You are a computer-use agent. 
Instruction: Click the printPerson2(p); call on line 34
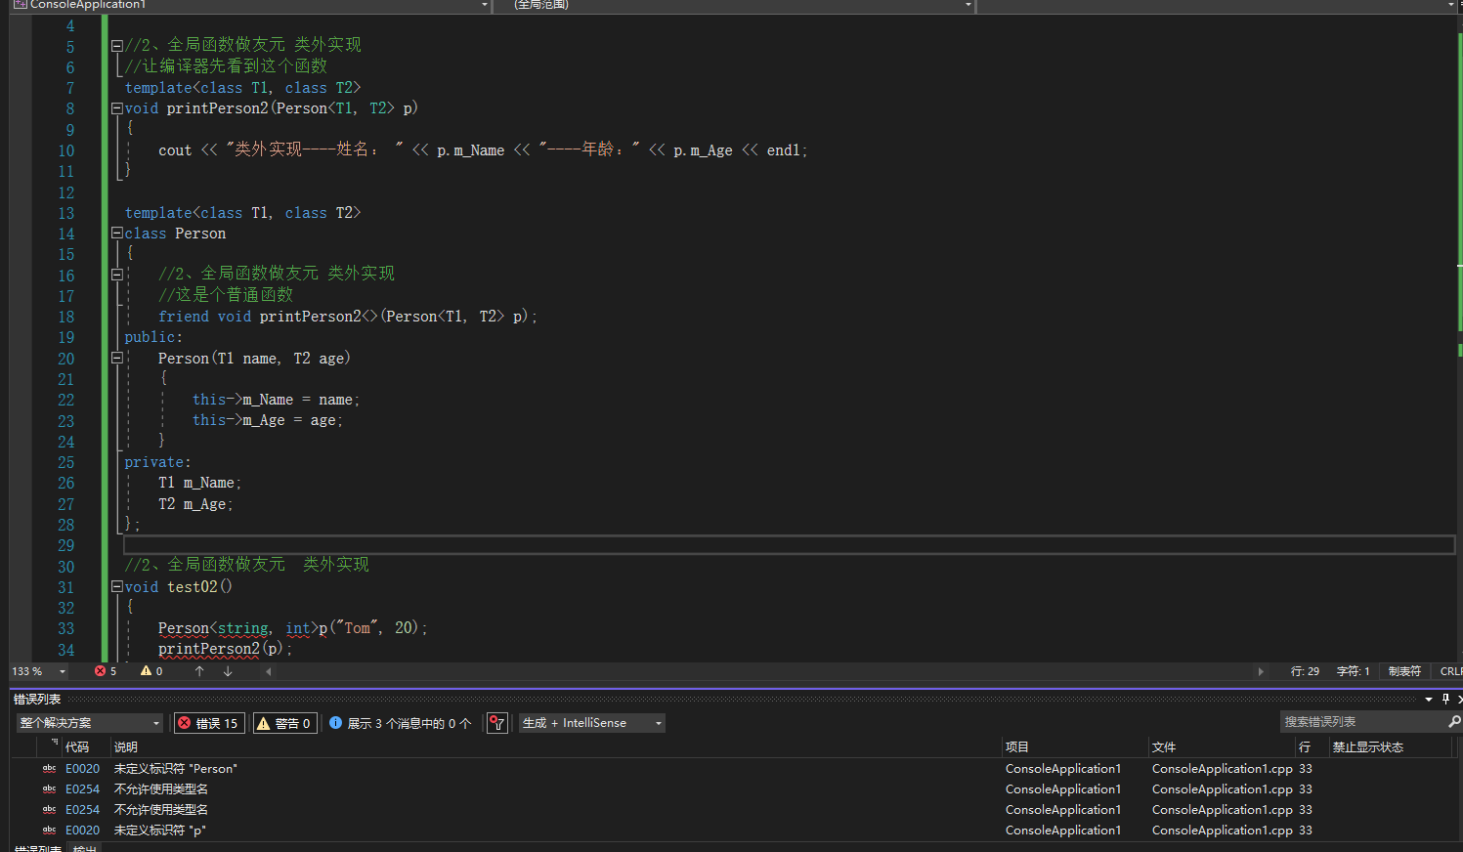pos(225,649)
